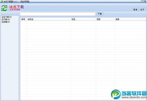Sort by the 任务名 column header

(49, 19)
